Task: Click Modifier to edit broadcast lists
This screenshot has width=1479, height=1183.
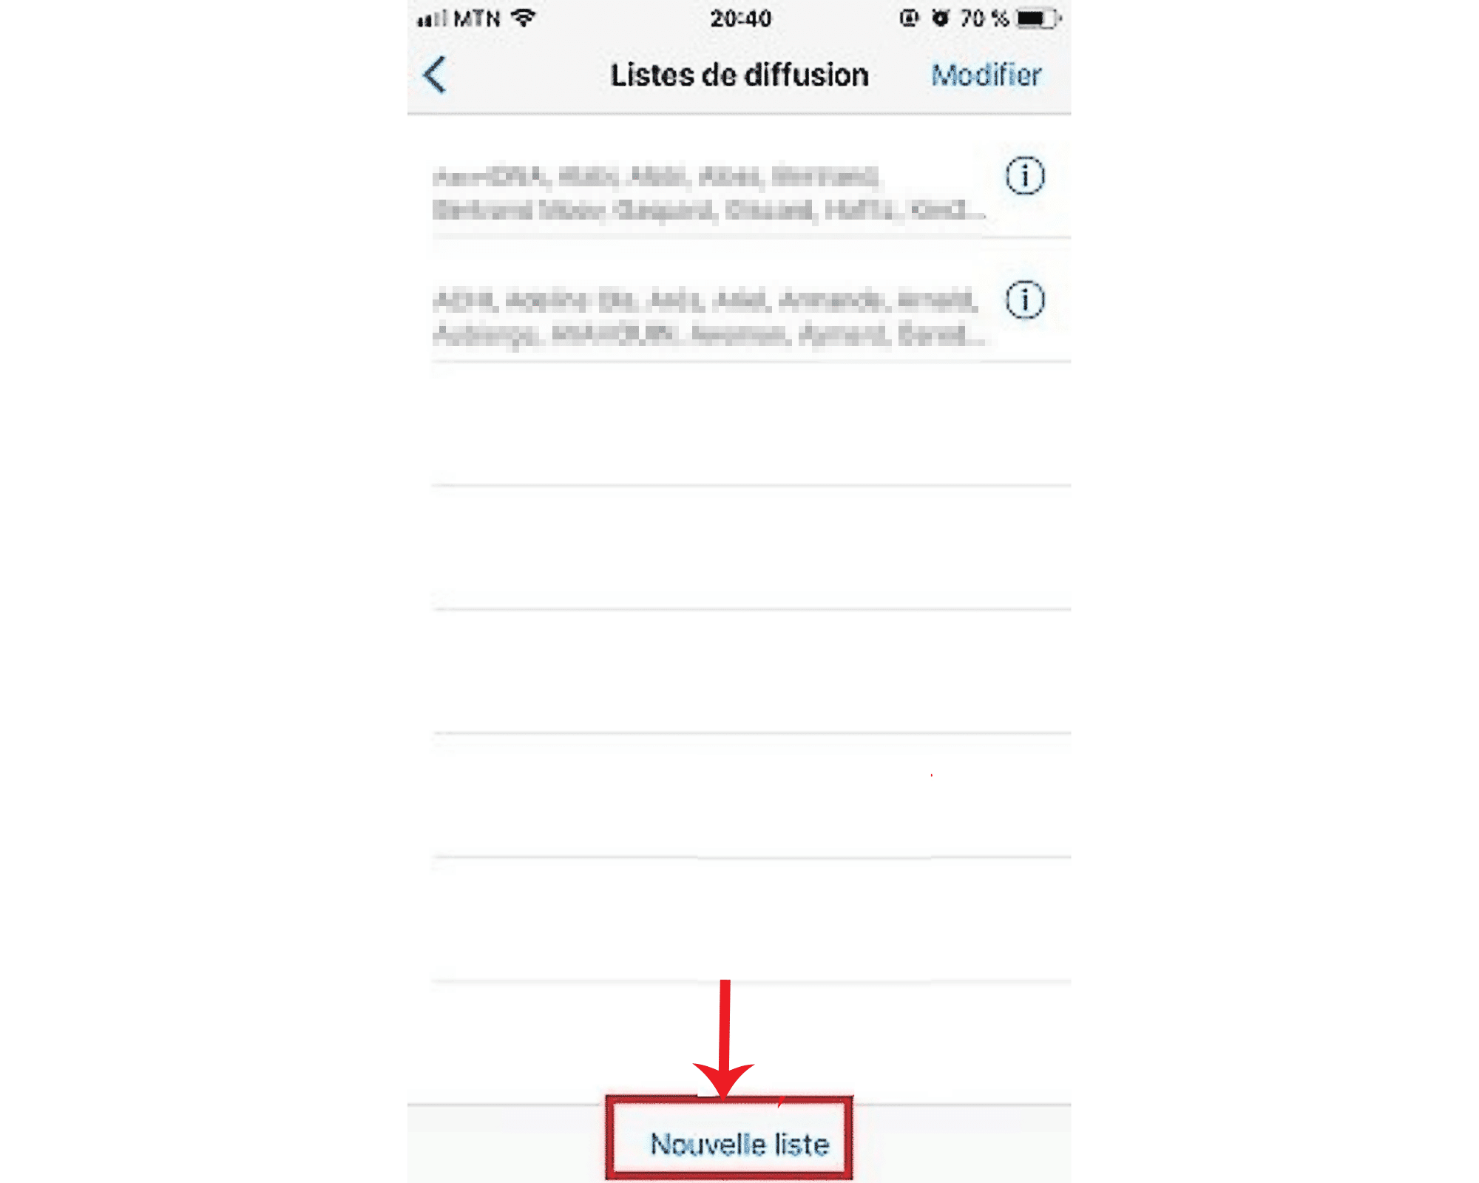Action: (x=991, y=75)
